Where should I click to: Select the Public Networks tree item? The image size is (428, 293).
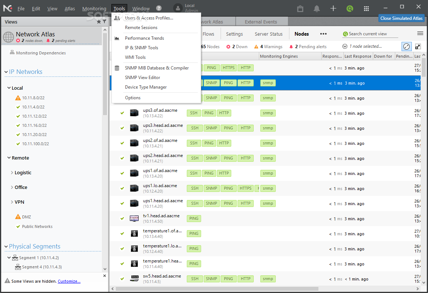coord(37,226)
